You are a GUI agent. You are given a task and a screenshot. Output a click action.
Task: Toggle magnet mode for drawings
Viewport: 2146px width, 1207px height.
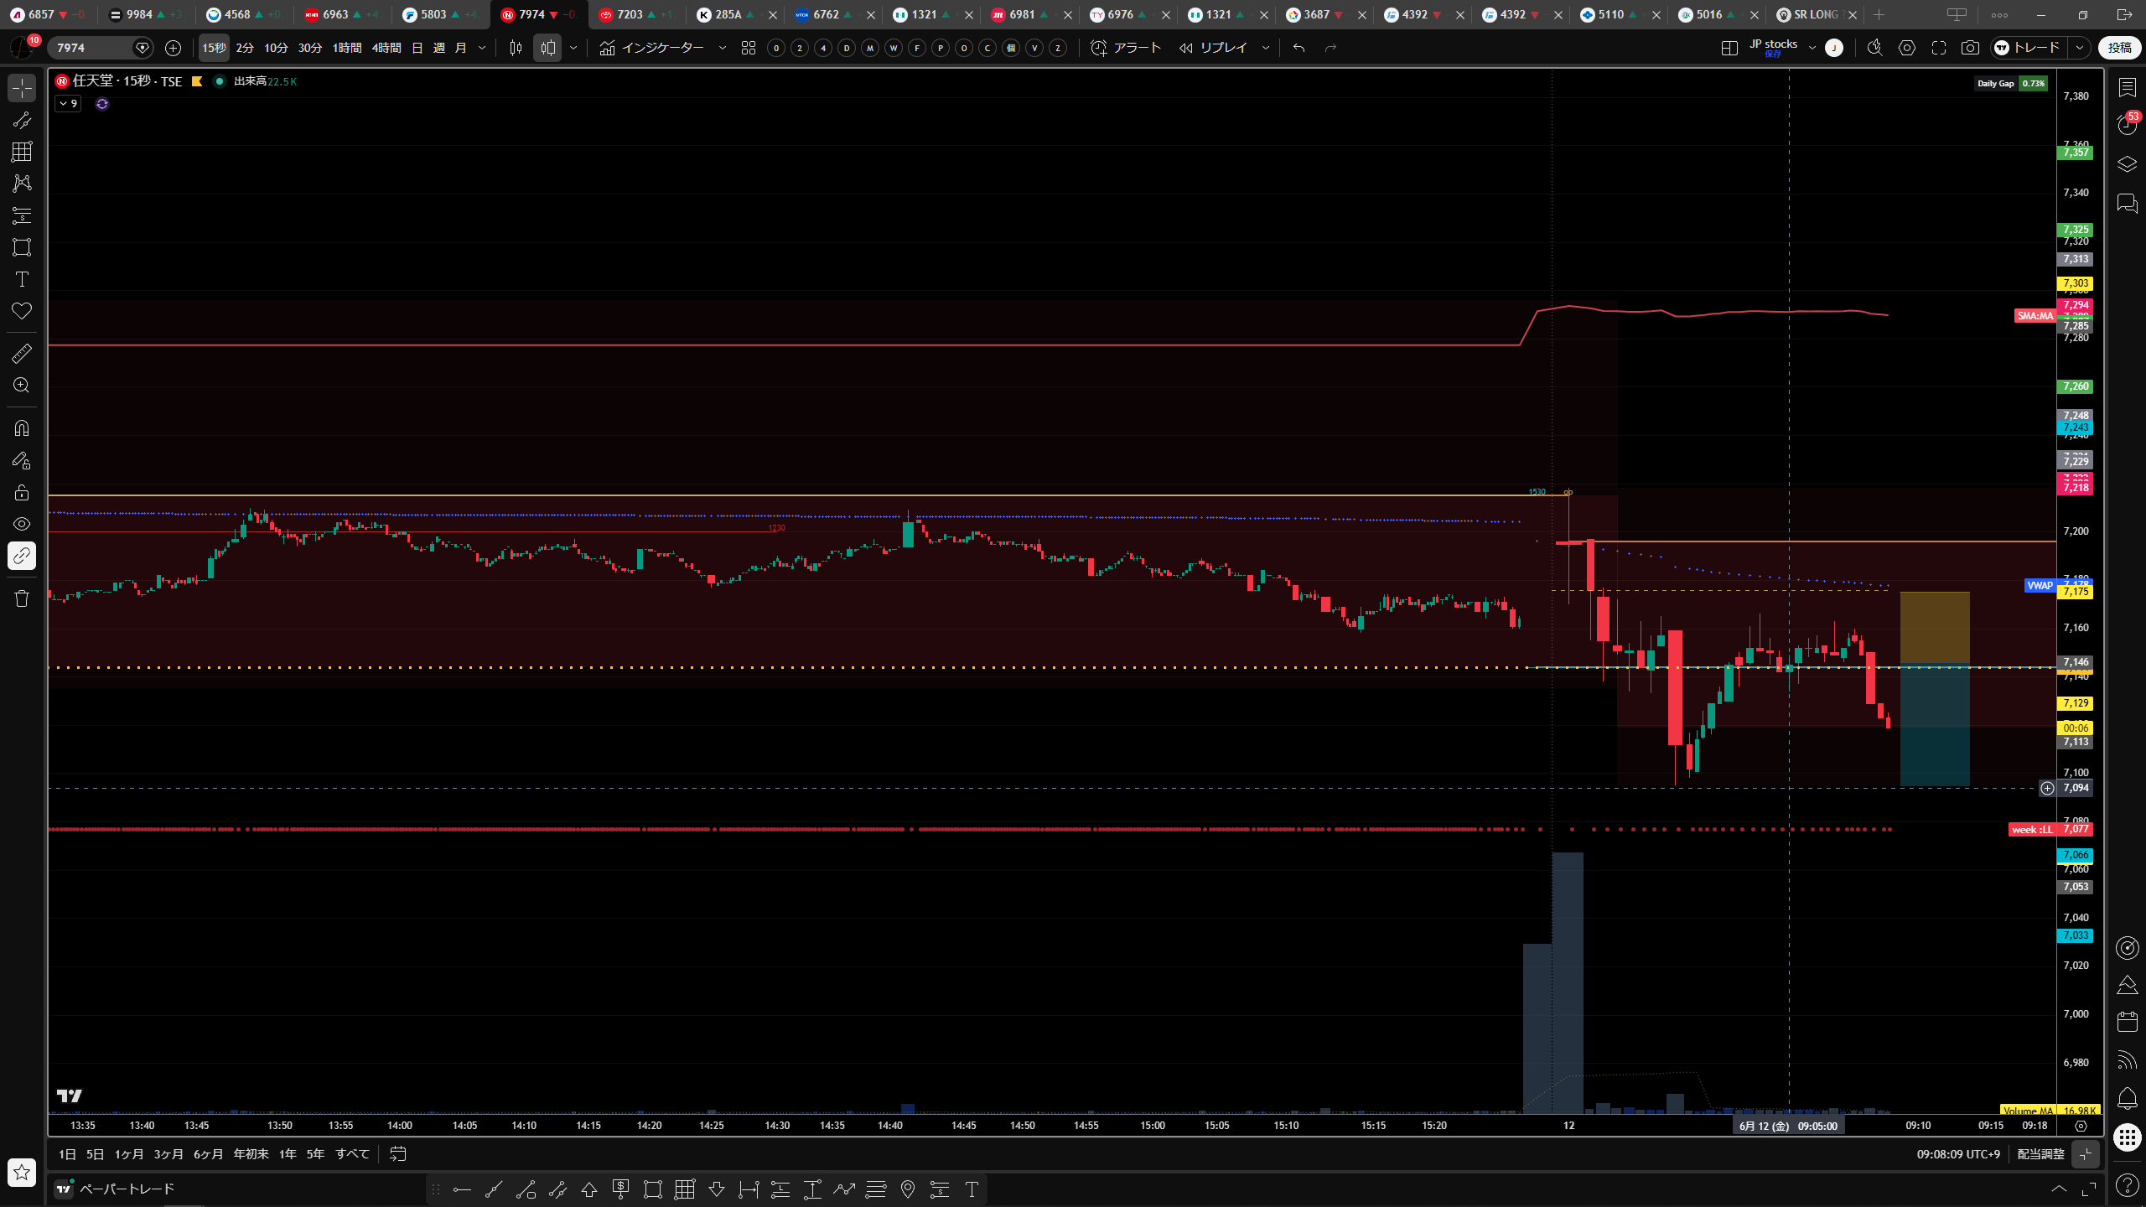tap(22, 428)
